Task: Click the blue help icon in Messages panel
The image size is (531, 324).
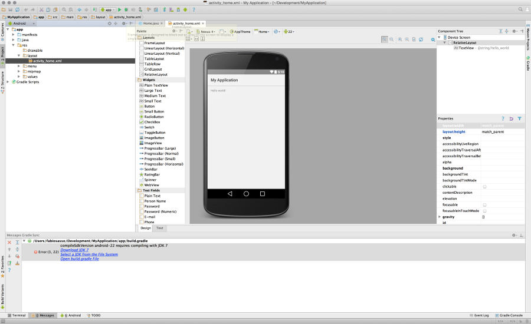Action: (9, 270)
